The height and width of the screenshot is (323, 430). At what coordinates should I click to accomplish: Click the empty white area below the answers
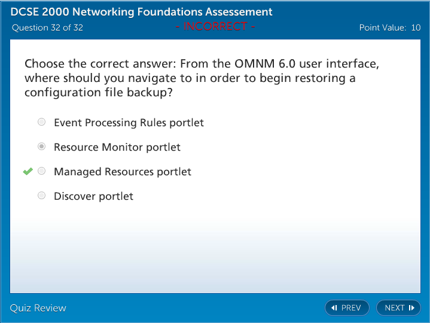(x=215, y=251)
